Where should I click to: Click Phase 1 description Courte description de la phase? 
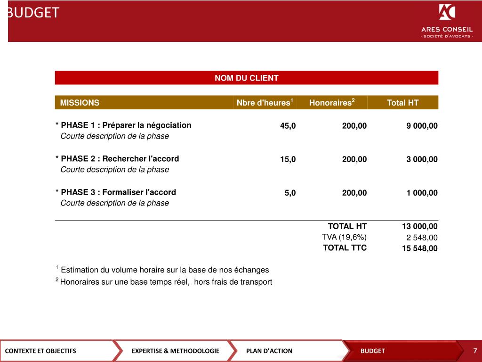(x=115, y=136)
